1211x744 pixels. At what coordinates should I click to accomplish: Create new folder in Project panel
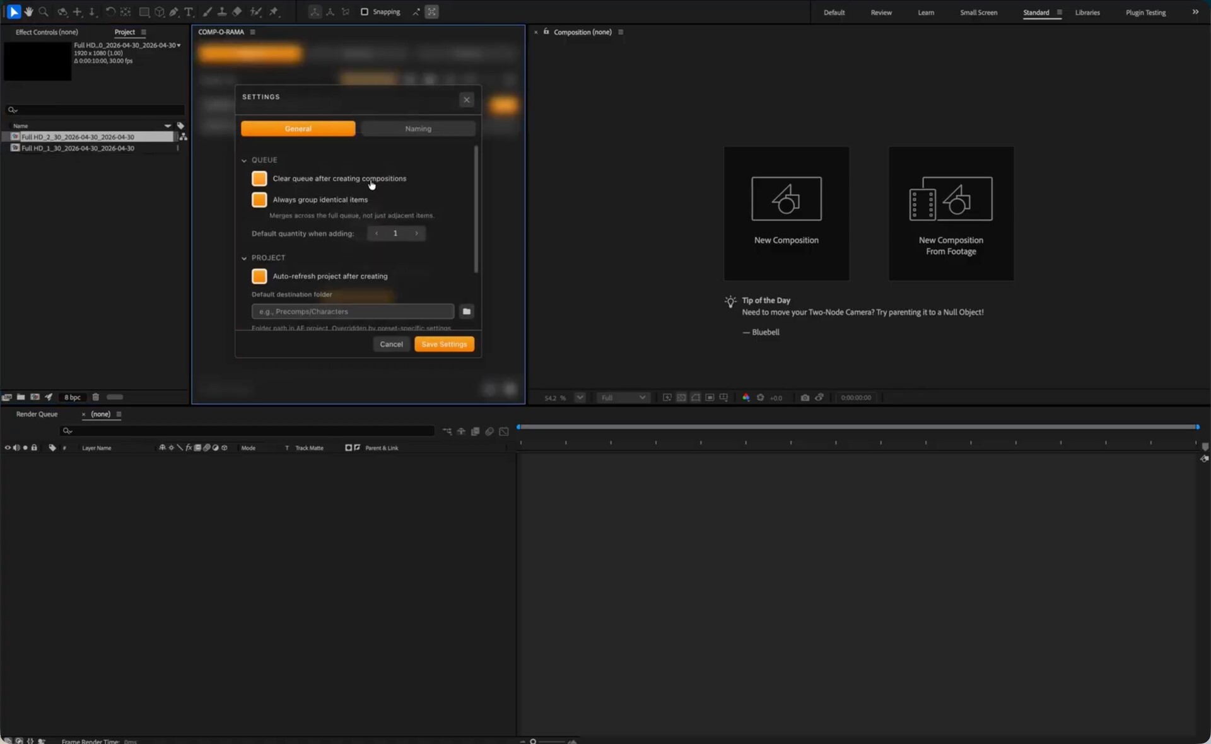pyautogui.click(x=21, y=397)
